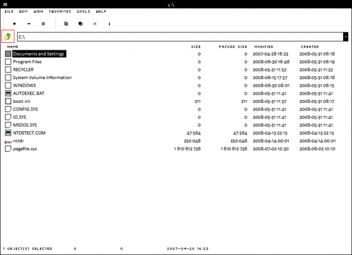Click the 'C:\' window title text
352x255 pixels.
pos(171,5)
